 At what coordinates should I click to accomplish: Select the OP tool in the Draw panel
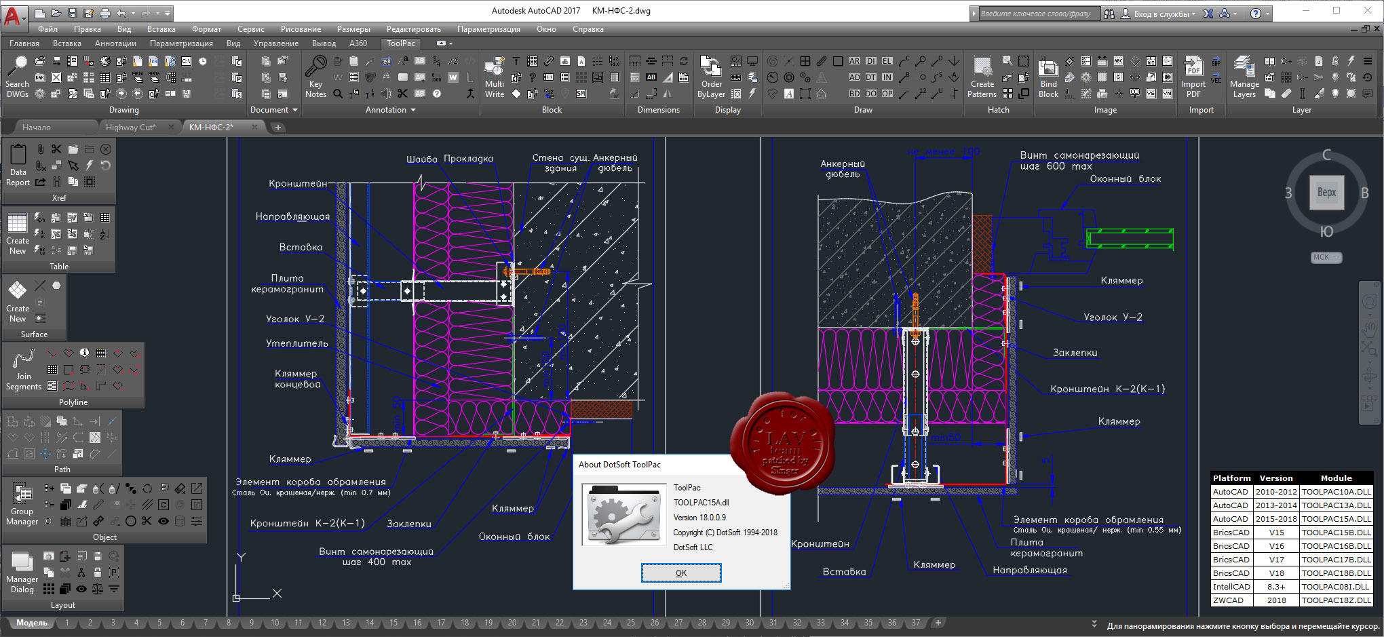[x=887, y=94]
